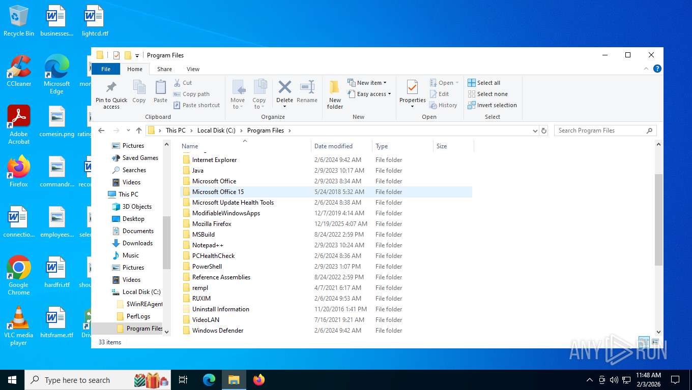Click the file list vertical scrollbar
This screenshot has height=390, width=692.
659,219
